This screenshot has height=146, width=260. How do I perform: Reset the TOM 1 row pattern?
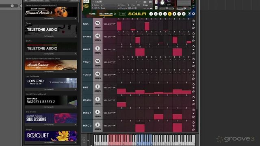point(193,59)
